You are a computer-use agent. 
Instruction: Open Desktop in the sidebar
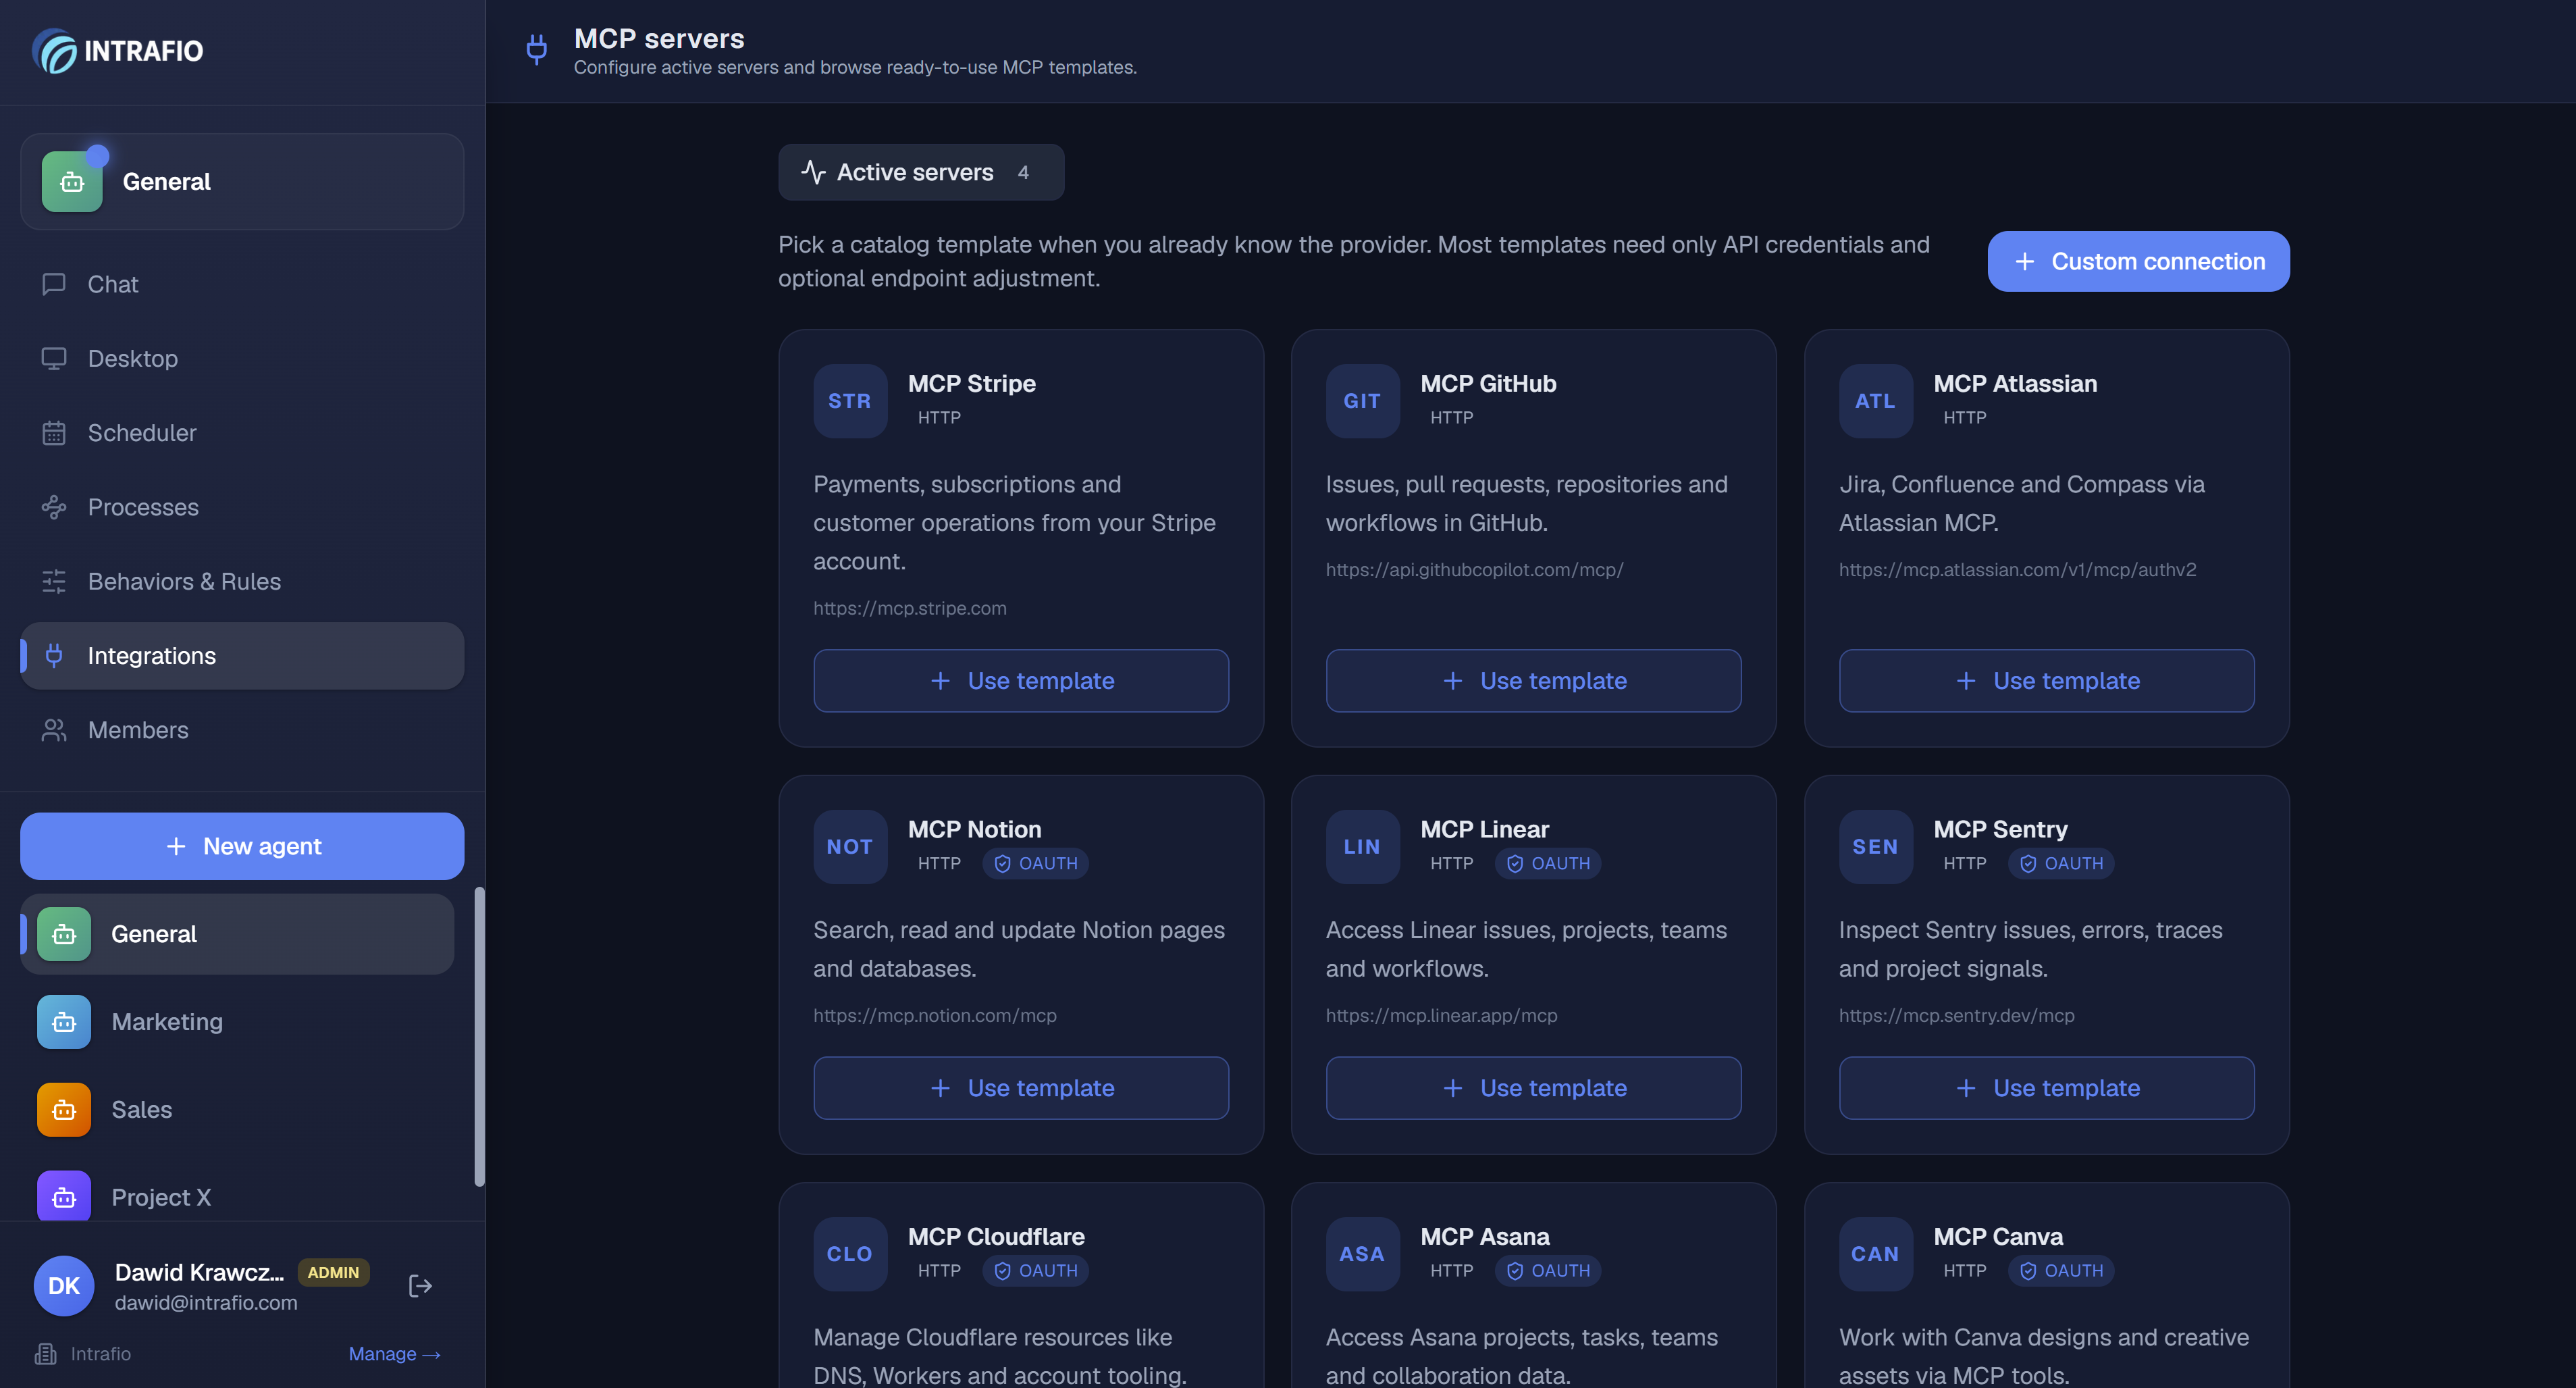click(242, 358)
